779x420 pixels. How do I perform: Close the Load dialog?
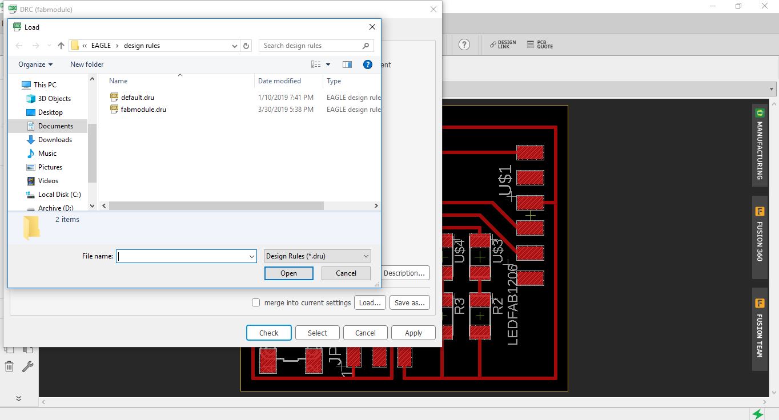click(x=372, y=27)
